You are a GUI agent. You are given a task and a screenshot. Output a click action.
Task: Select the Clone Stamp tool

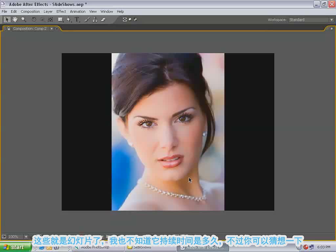(x=95, y=19)
